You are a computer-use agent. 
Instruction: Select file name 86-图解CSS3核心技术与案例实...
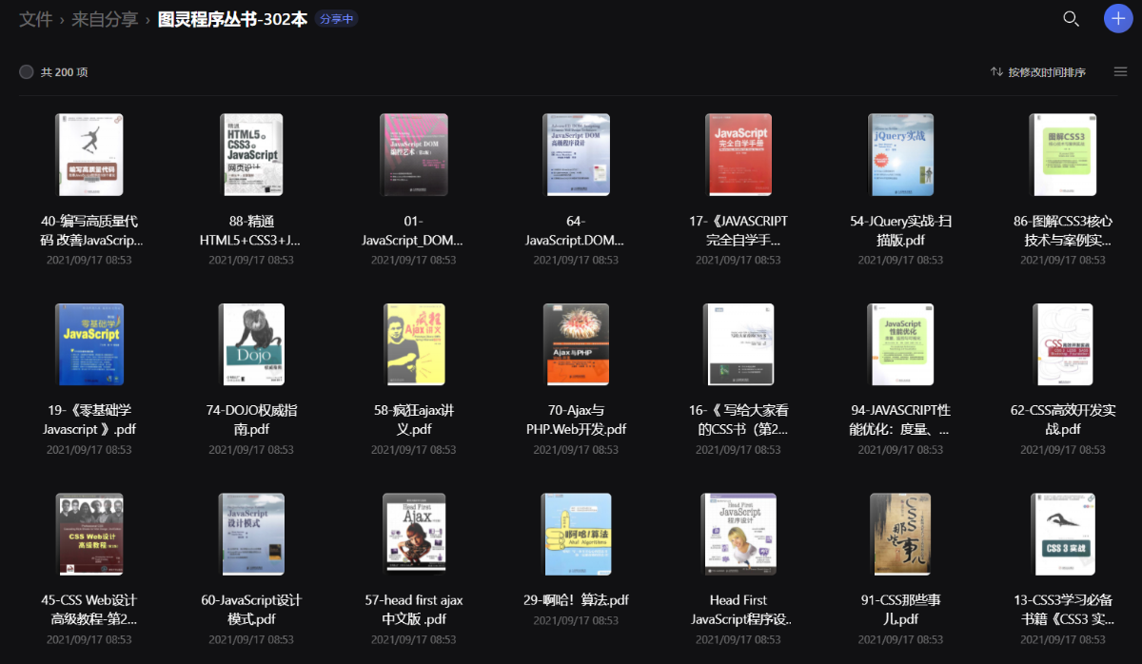(1063, 230)
